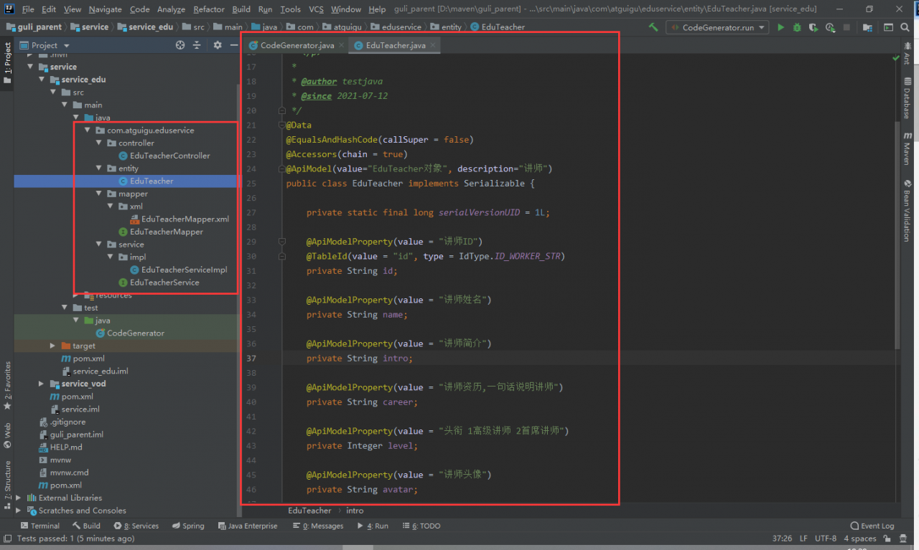Click the Locate/Select Opened File target icon
Screen dimensions: 919x550
(x=180, y=45)
